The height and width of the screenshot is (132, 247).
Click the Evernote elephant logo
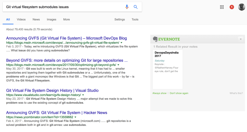[x=155, y=39]
